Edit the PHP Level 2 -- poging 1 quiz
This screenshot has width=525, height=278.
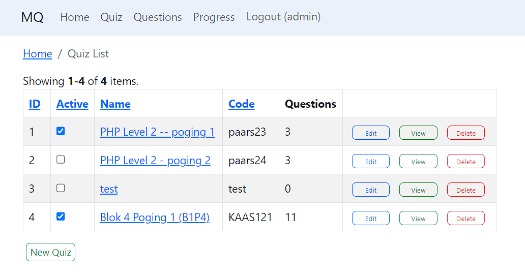pyautogui.click(x=371, y=133)
